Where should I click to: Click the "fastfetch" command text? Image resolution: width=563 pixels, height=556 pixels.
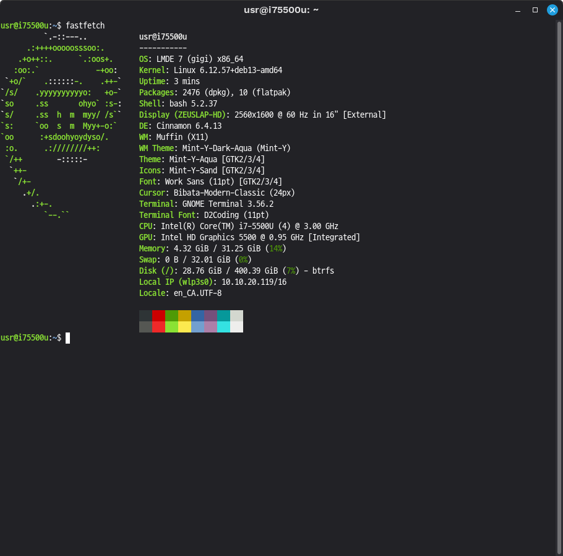[x=85, y=25]
